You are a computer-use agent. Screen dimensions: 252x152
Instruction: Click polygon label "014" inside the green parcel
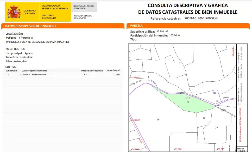coord(188,98)
